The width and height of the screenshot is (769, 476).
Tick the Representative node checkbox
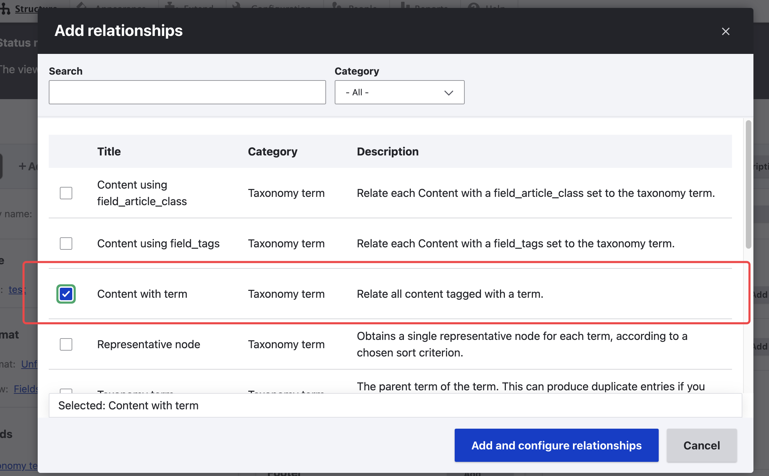click(x=66, y=344)
